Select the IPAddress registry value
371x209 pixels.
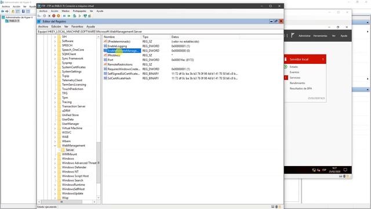coord(114,55)
